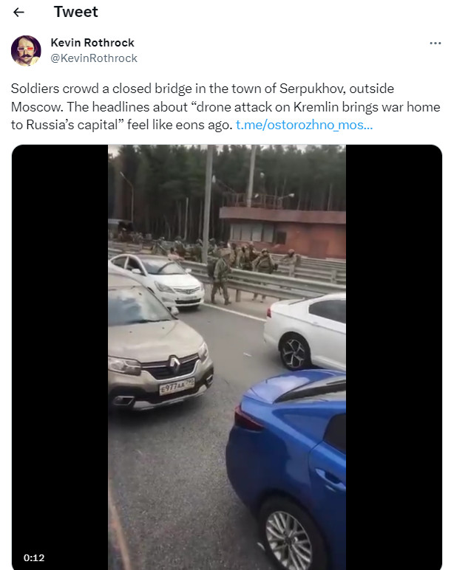
Task: Click the Renault logo in the video
Action: 174,365
